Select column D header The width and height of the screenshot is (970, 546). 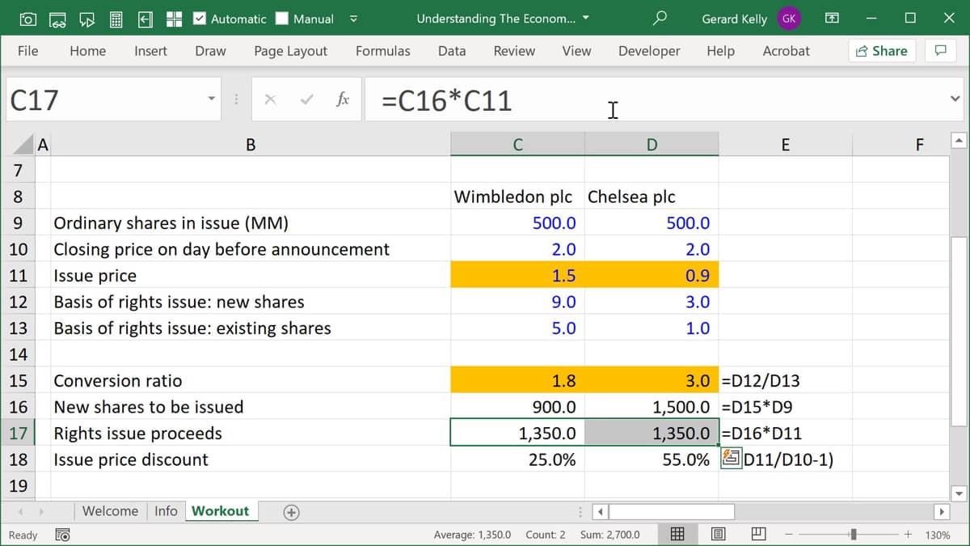pyautogui.click(x=652, y=145)
